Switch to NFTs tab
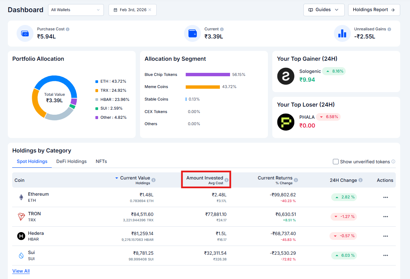Viewport: 410px width, 279px height. 101,162
